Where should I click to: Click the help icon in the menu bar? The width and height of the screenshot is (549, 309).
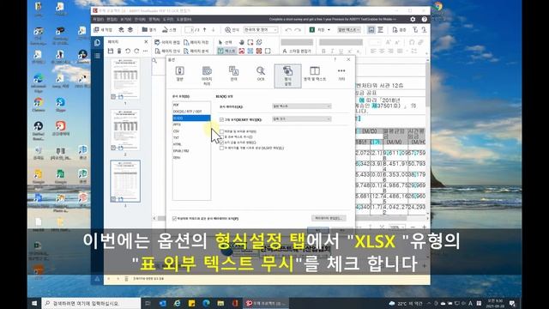tap(425, 19)
